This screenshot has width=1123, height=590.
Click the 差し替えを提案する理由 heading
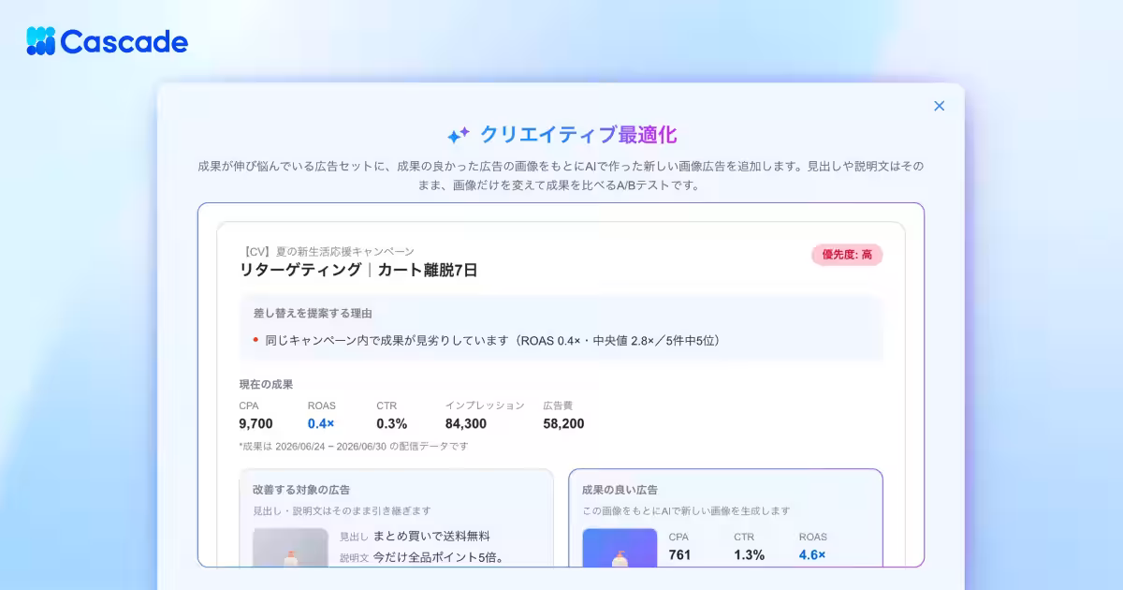click(313, 313)
